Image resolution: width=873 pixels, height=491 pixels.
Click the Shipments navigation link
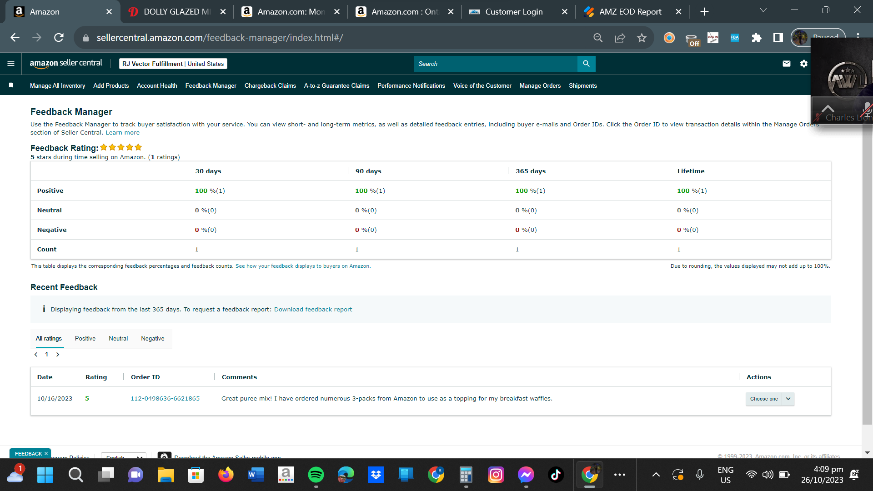582,85
